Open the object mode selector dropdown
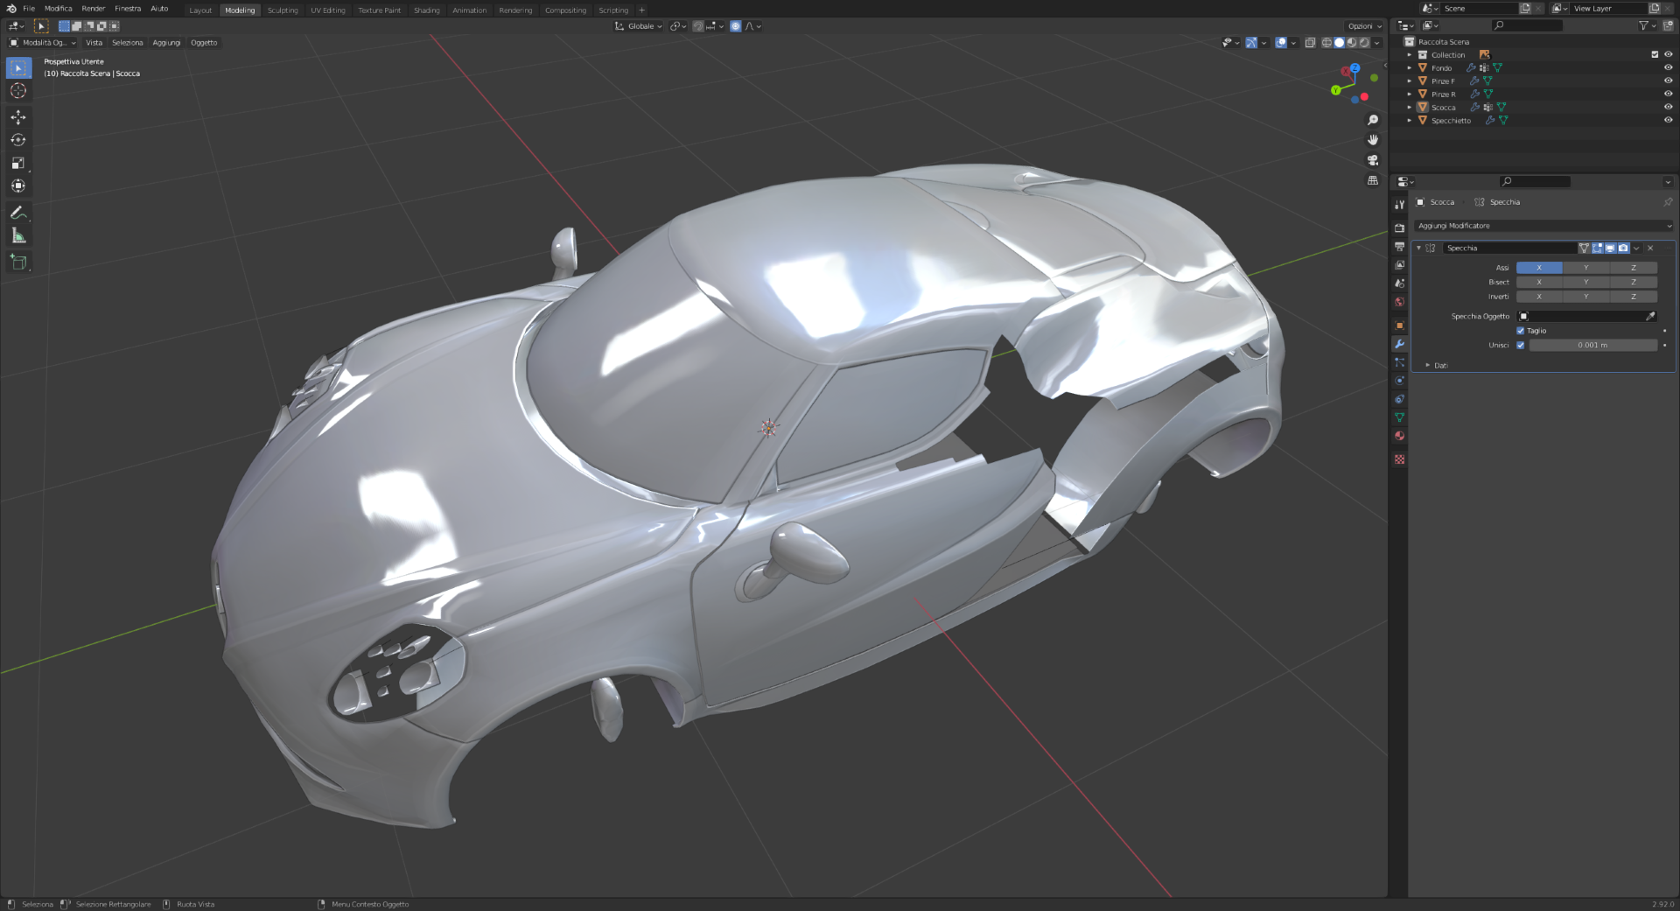Viewport: 1680px width, 911px height. 42,43
